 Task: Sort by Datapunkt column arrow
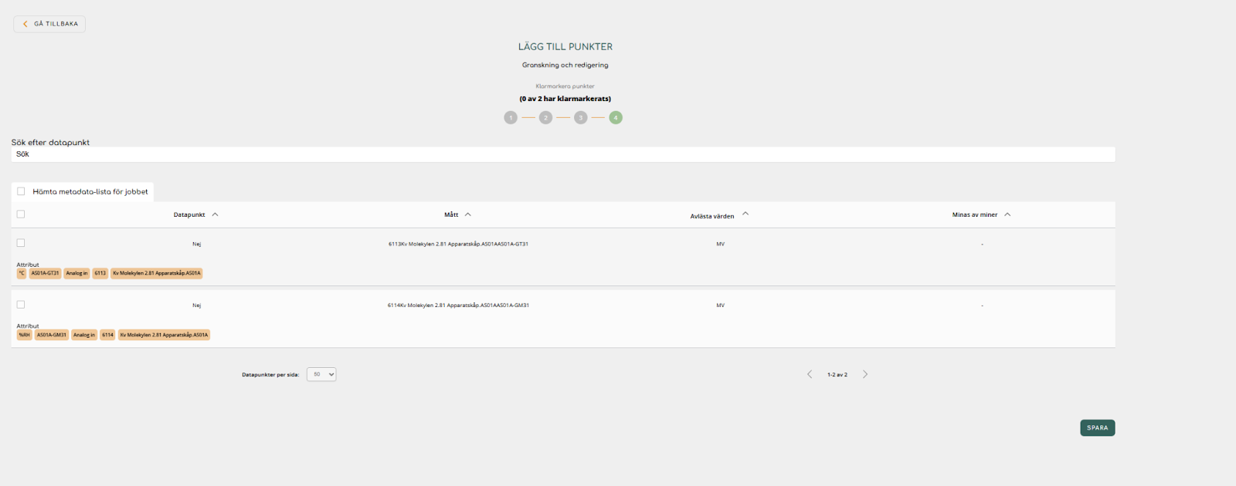(x=215, y=214)
